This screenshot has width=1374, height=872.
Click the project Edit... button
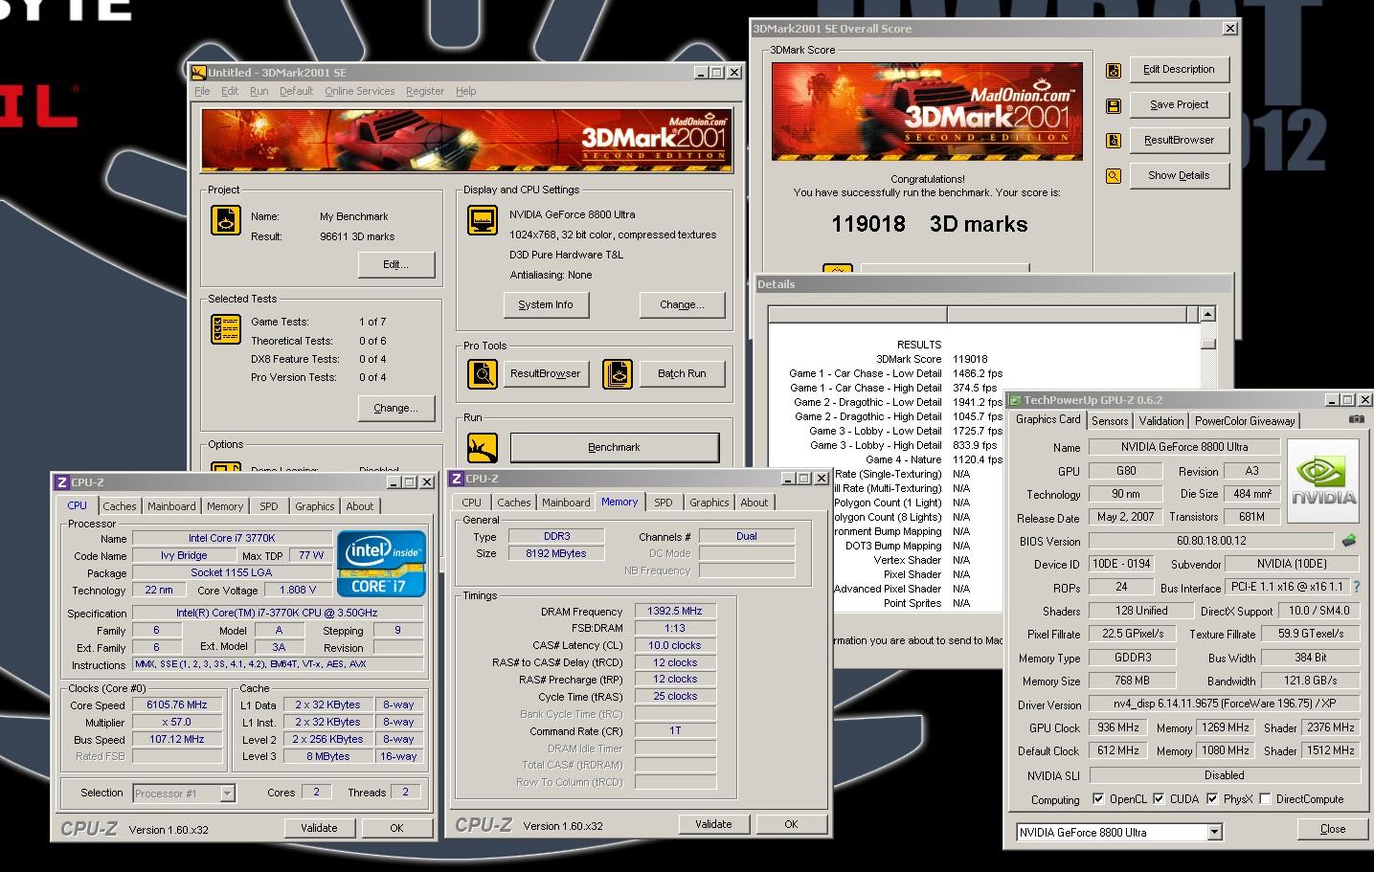[x=395, y=264]
